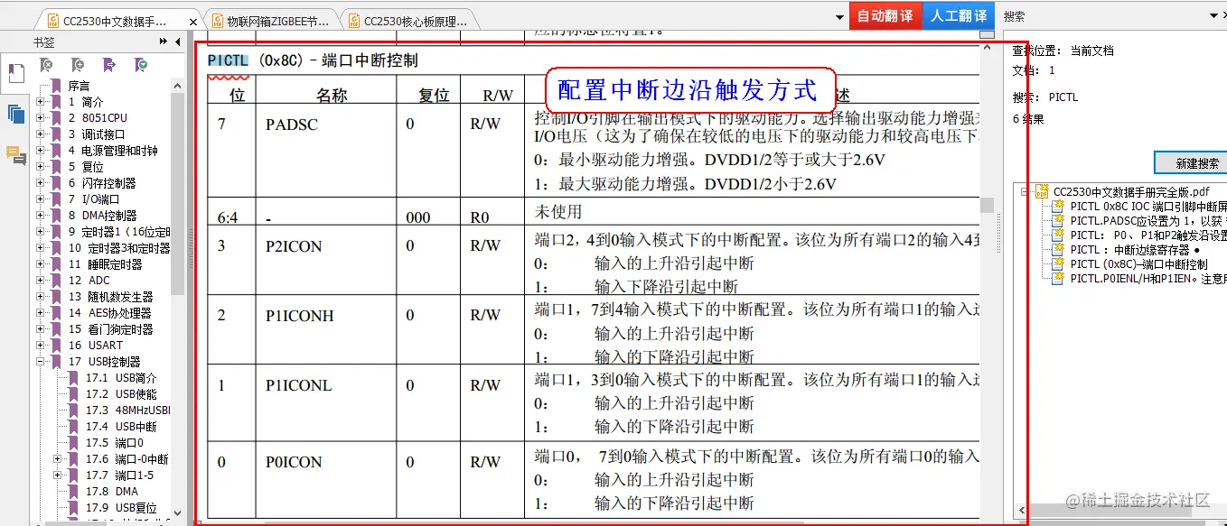This screenshot has width=1227, height=526.
Task: Expand the 17.6 端口-0中断 bookmark
Action: point(58,459)
